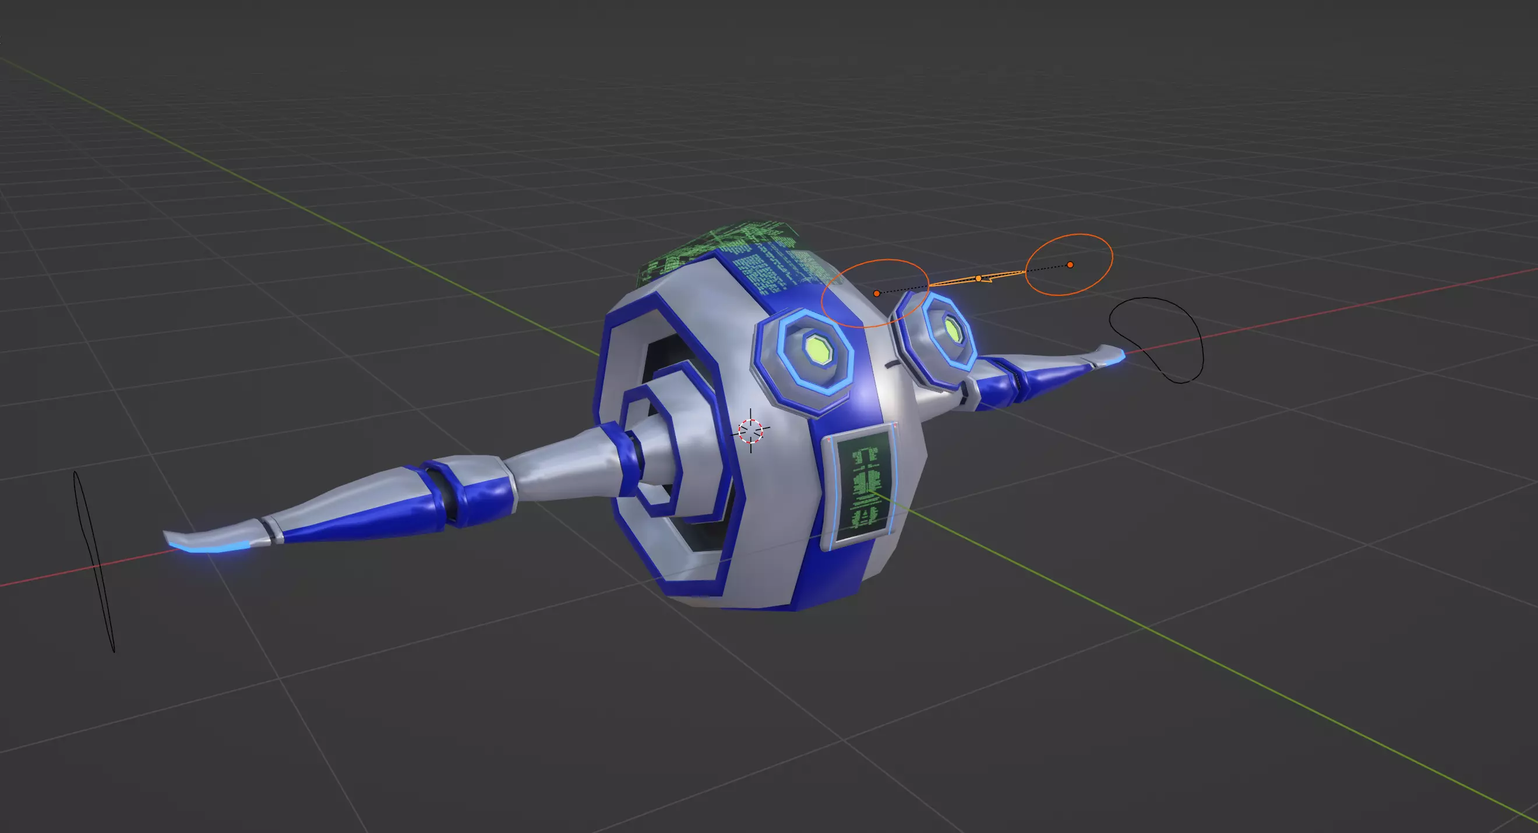Click the red-white 3D cursor
Viewport: 1538px width, 833px height.
click(750, 430)
